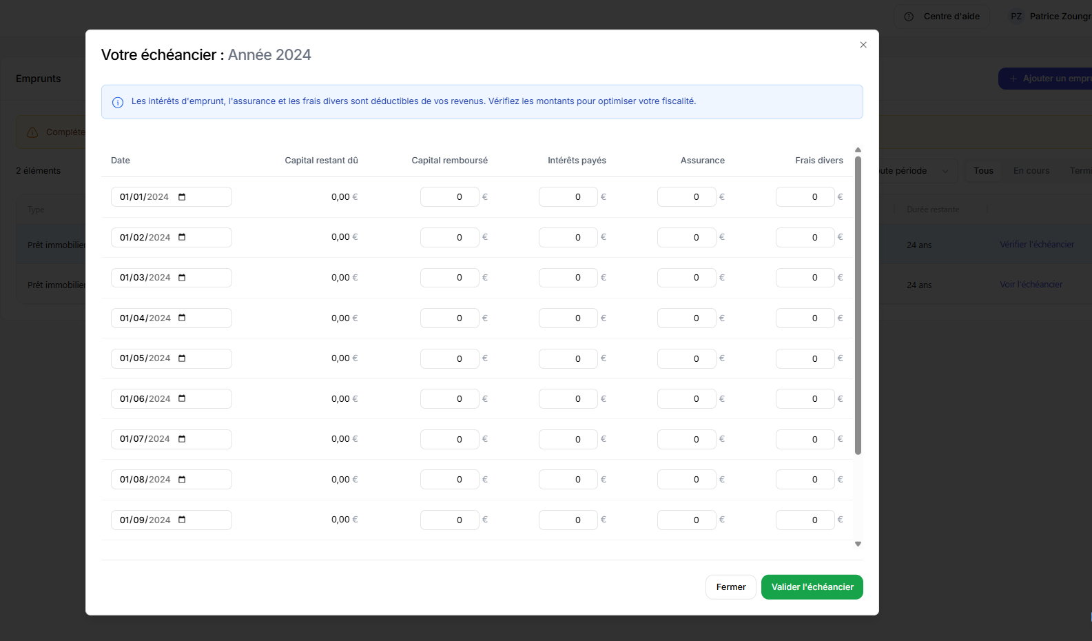The height and width of the screenshot is (641, 1092).
Task: Select the En cours filter tab
Action: point(1031,171)
